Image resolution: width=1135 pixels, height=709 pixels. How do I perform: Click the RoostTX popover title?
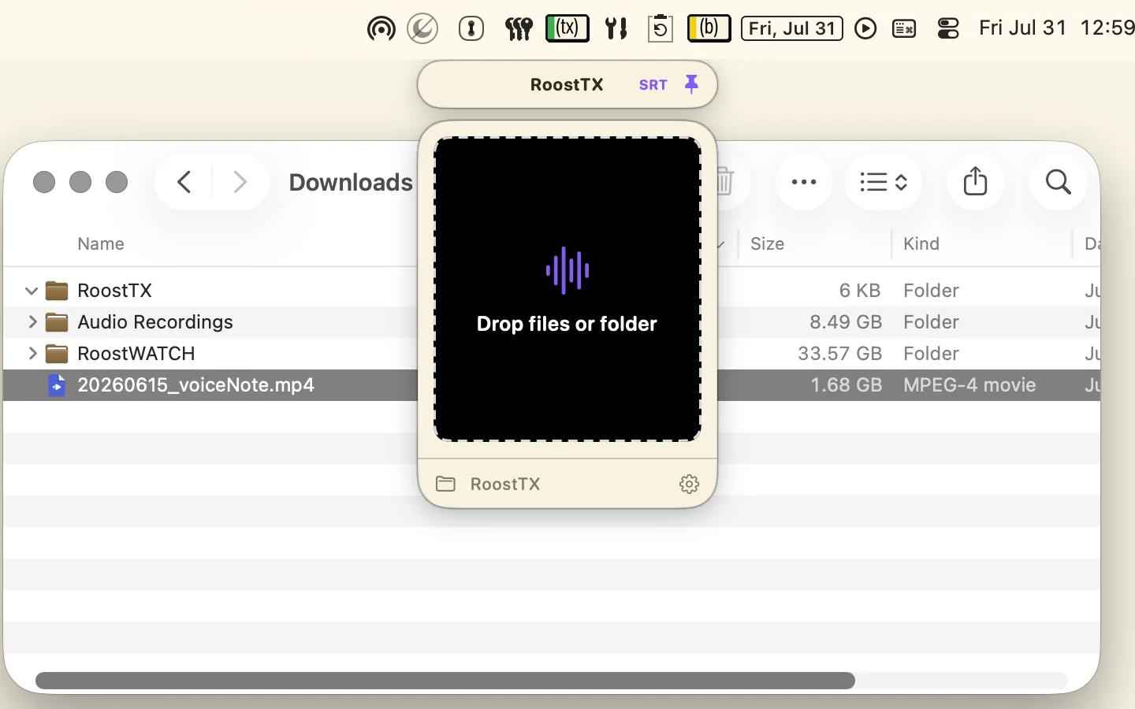[x=567, y=85]
